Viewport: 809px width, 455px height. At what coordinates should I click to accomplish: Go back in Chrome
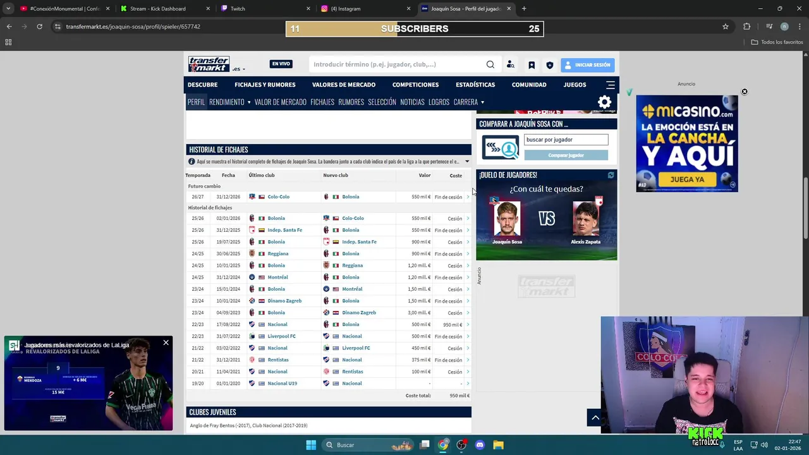(9, 27)
